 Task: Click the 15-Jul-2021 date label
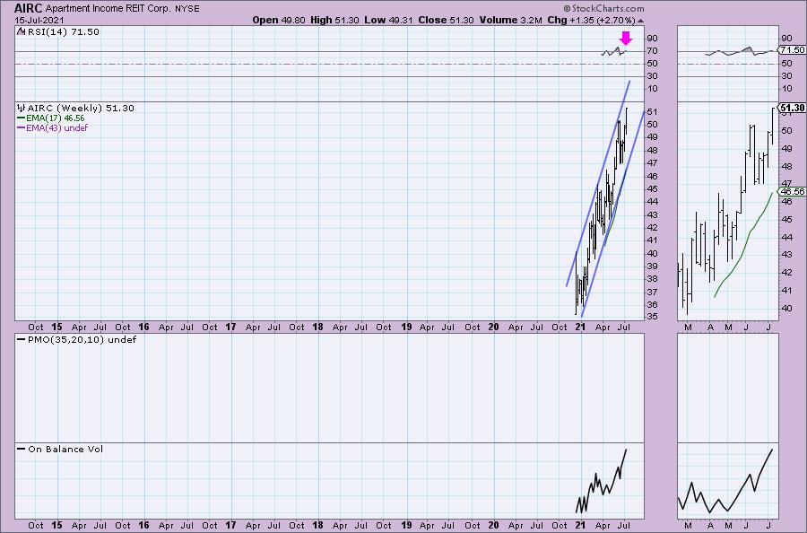click(x=39, y=20)
